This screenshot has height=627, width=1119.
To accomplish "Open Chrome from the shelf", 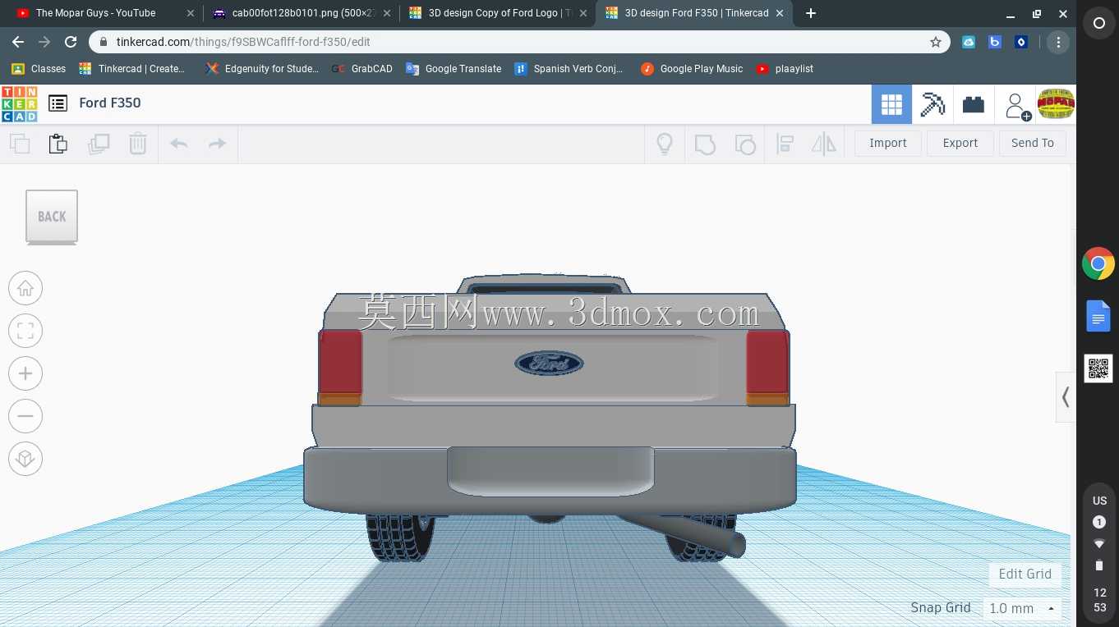I will click(1098, 264).
